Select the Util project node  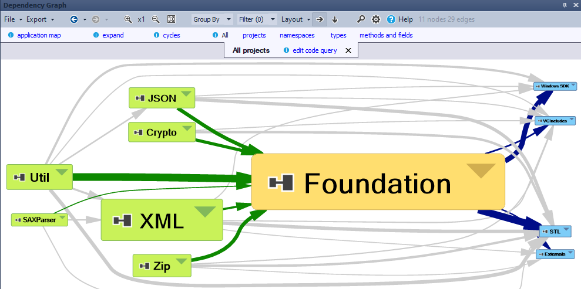click(x=39, y=177)
